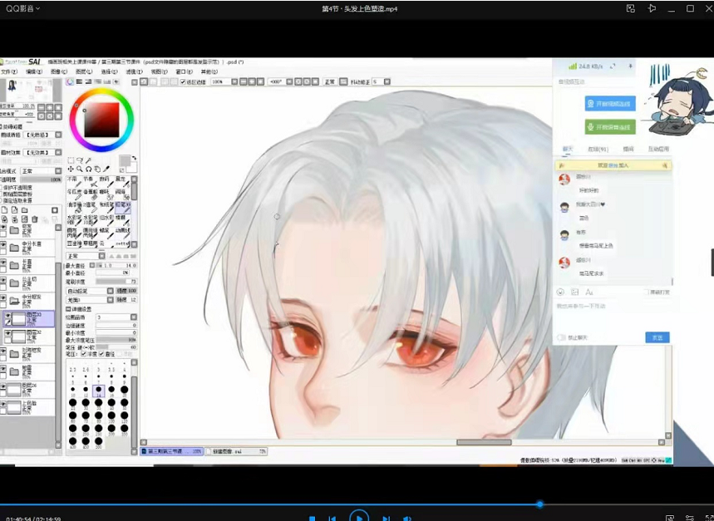This screenshot has height=521, width=714.
Task: Click the 开启语音连线 button
Action: pos(610,127)
